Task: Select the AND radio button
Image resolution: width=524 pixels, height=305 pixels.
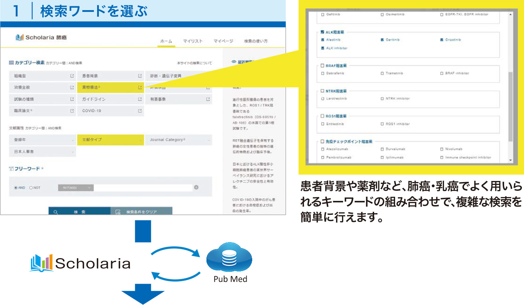Action: pyautogui.click(x=16, y=188)
